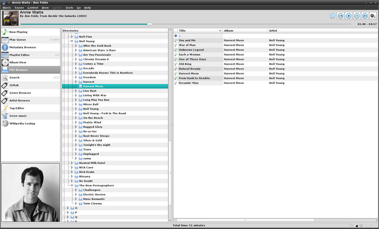Viewport: 379px width, 229px height.
Task: Expand the Harvest Moon folder triangle
Action: 76,86
